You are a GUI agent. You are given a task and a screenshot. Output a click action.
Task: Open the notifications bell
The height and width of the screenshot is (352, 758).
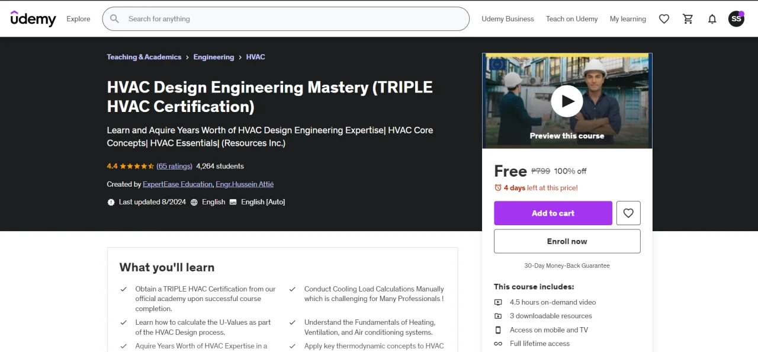pyautogui.click(x=712, y=19)
